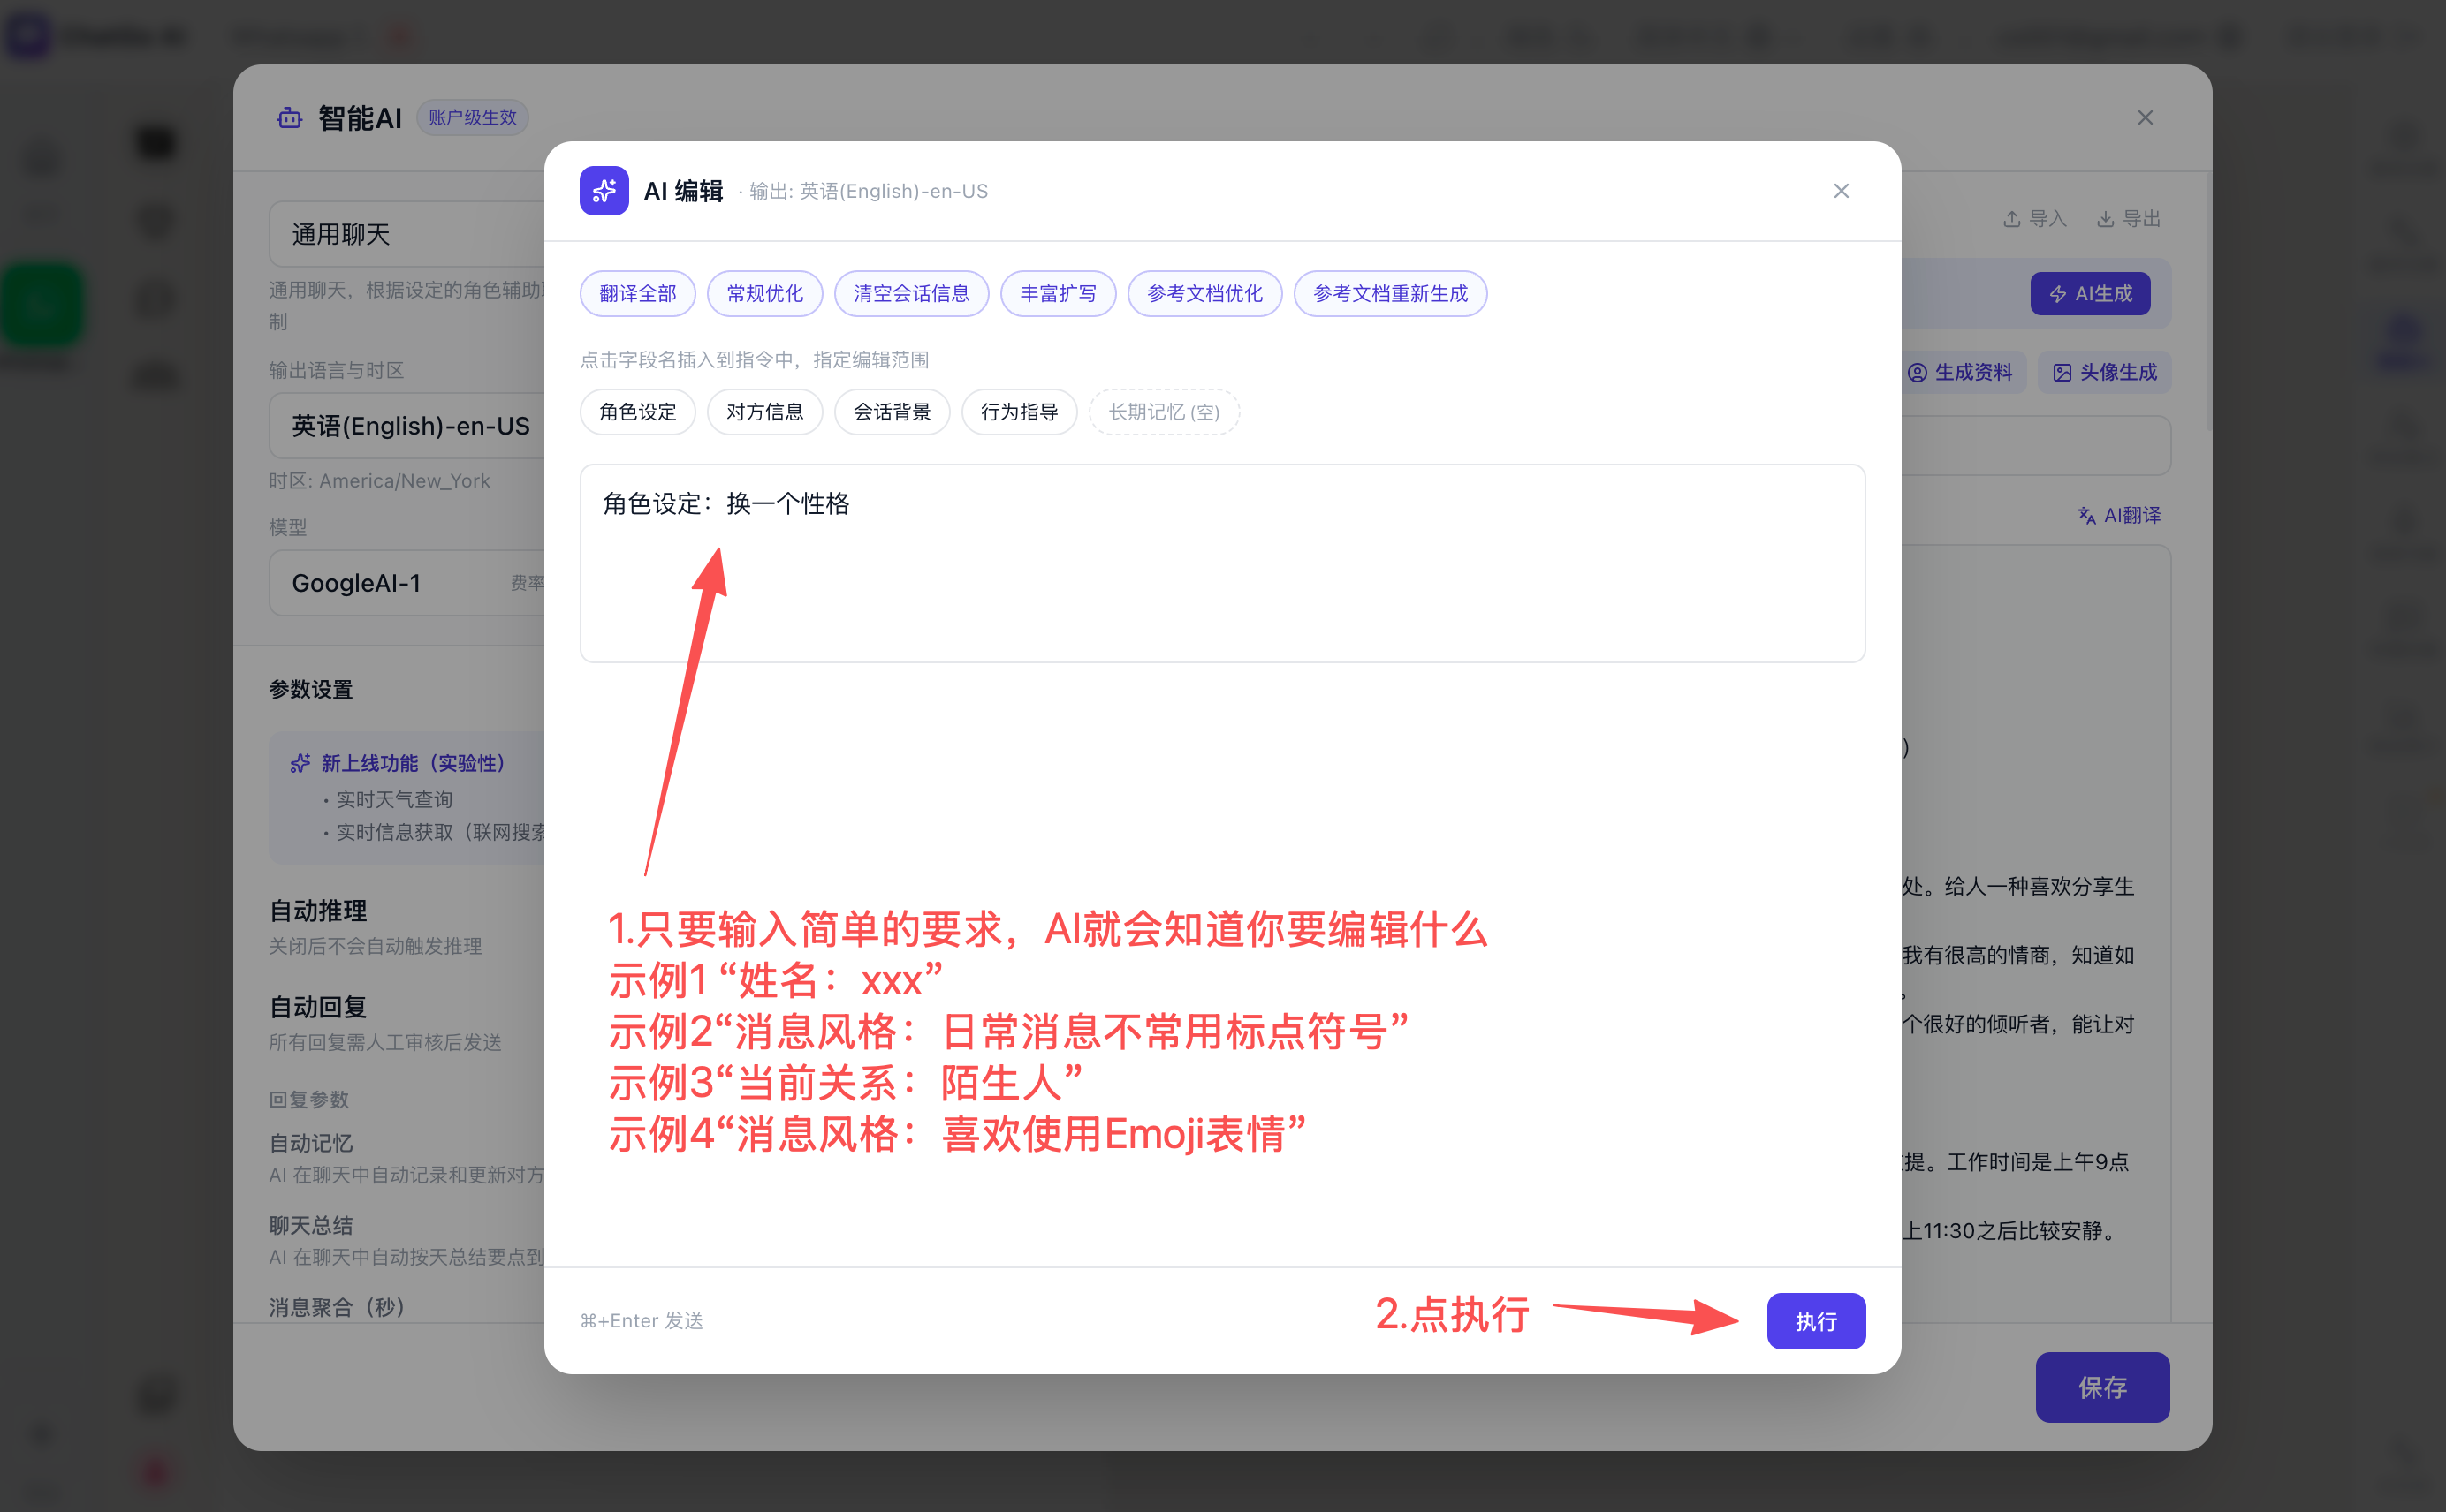Open the 英语(English)-en-US language dropdown

pyautogui.click(x=406, y=425)
